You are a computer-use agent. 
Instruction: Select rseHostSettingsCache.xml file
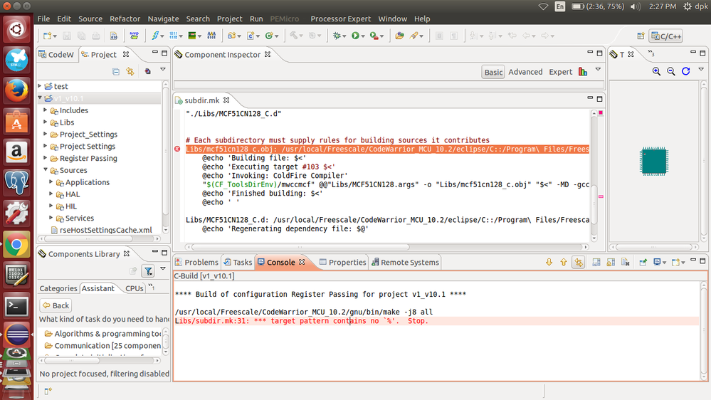(x=102, y=230)
